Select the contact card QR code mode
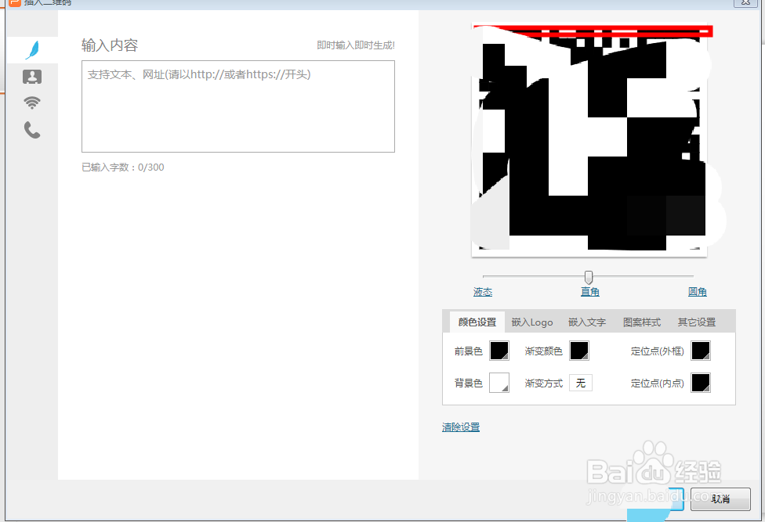 click(x=32, y=76)
